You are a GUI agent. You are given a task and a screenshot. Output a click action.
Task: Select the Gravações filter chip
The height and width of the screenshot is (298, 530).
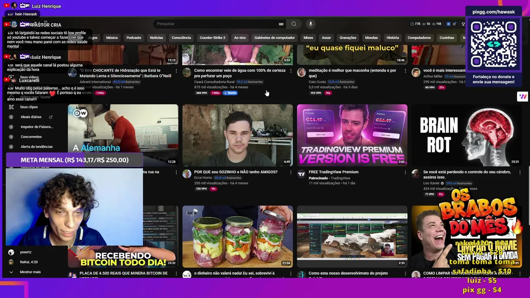pyautogui.click(x=348, y=38)
